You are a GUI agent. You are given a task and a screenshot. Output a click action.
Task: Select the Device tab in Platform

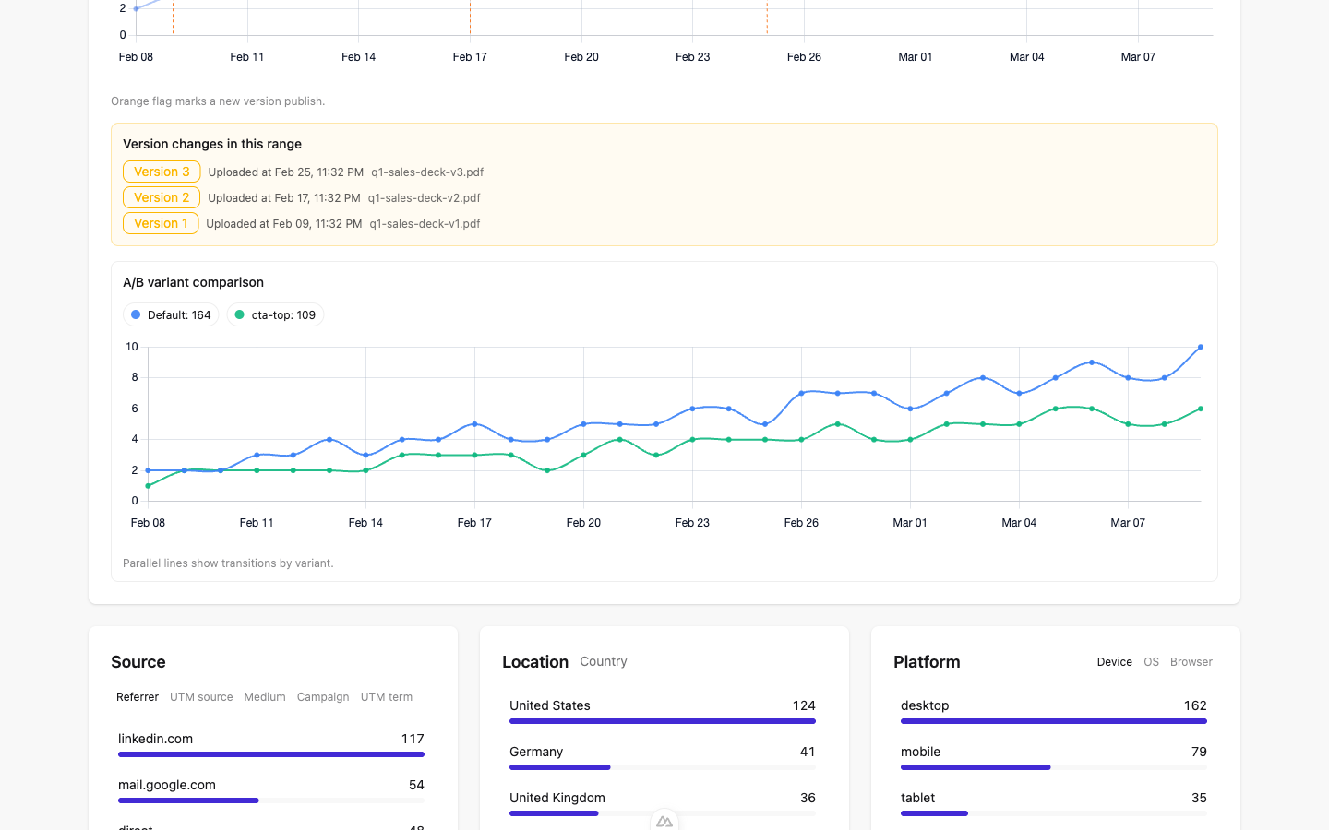(x=1114, y=662)
